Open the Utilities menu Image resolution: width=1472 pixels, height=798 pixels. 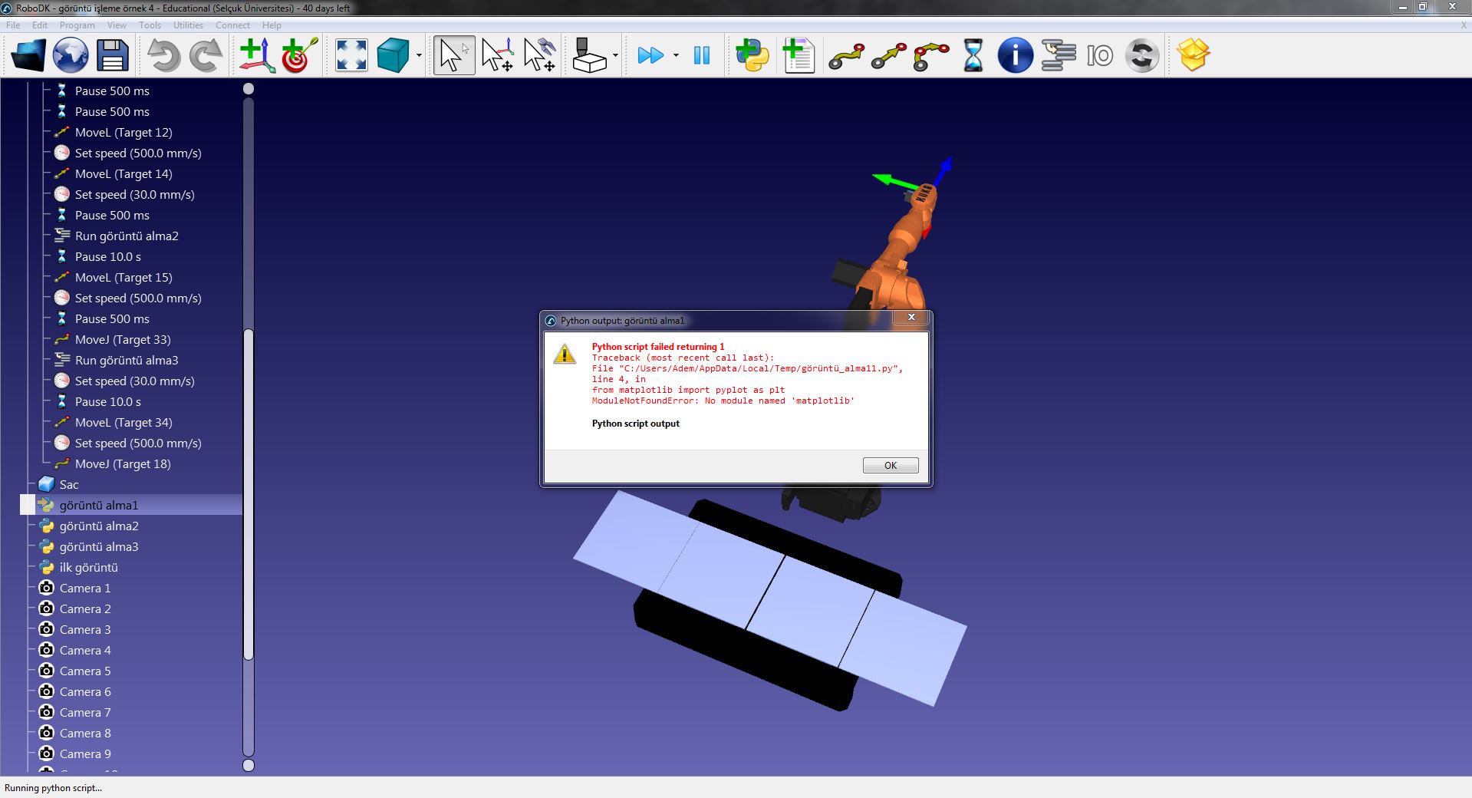188,25
